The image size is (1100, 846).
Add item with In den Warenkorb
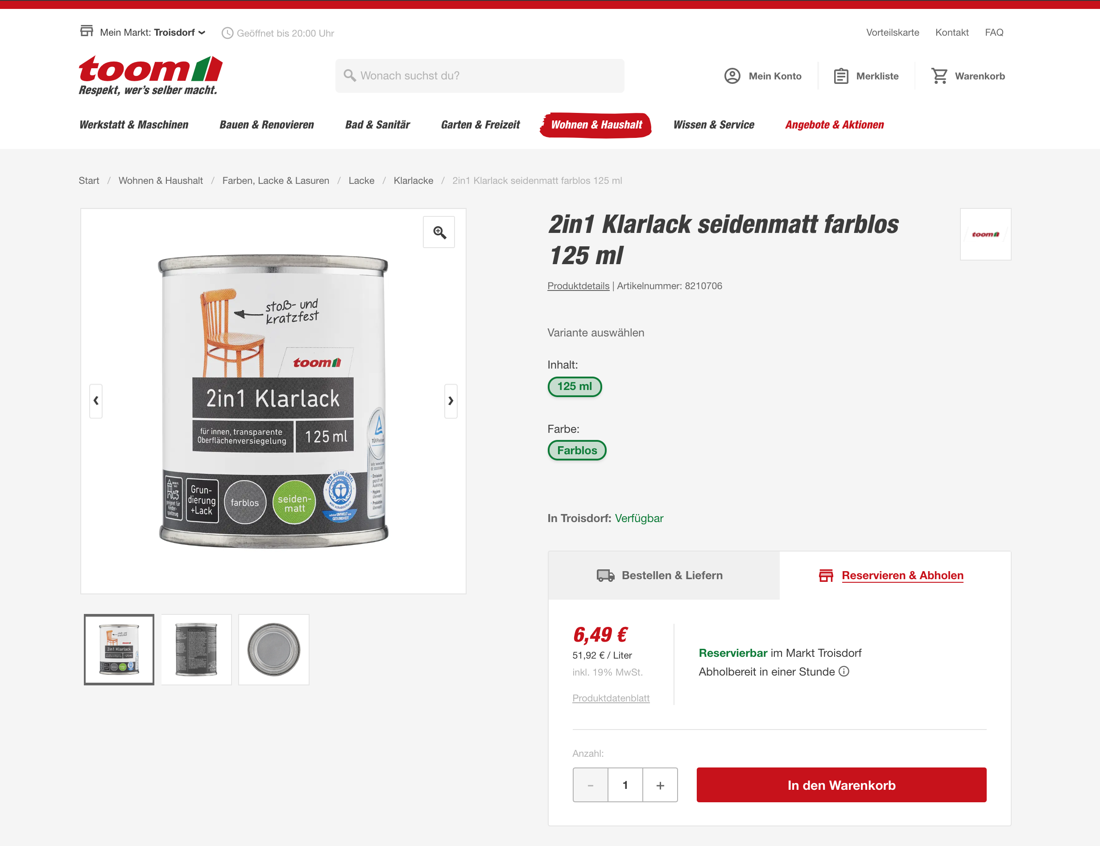click(841, 785)
